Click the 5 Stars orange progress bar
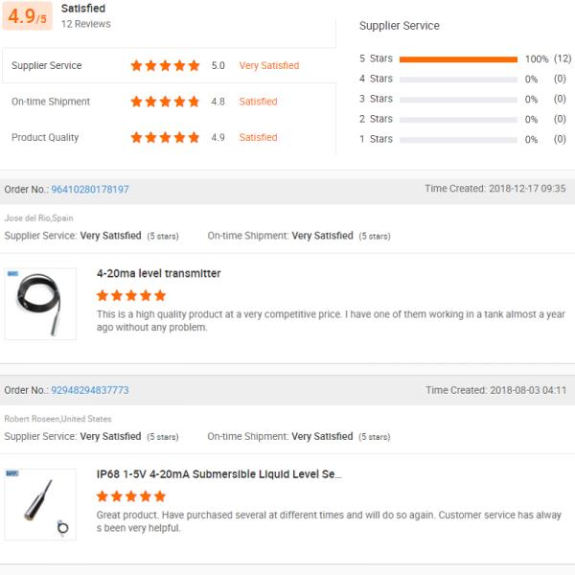Image resolution: width=575 pixels, height=575 pixels. (x=458, y=59)
